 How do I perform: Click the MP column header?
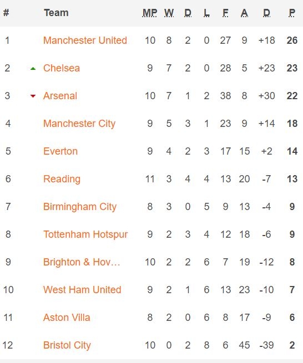(x=150, y=13)
